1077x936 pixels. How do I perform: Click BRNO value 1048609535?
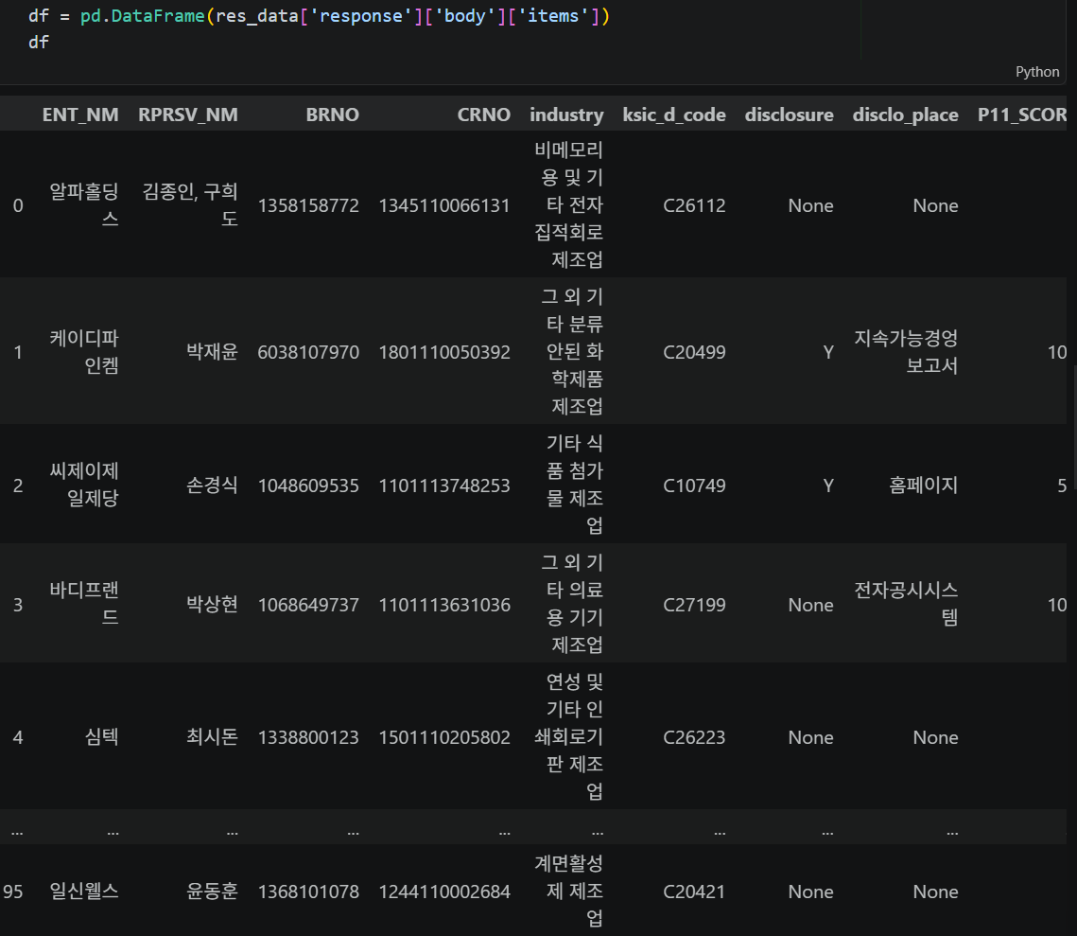[x=308, y=486]
